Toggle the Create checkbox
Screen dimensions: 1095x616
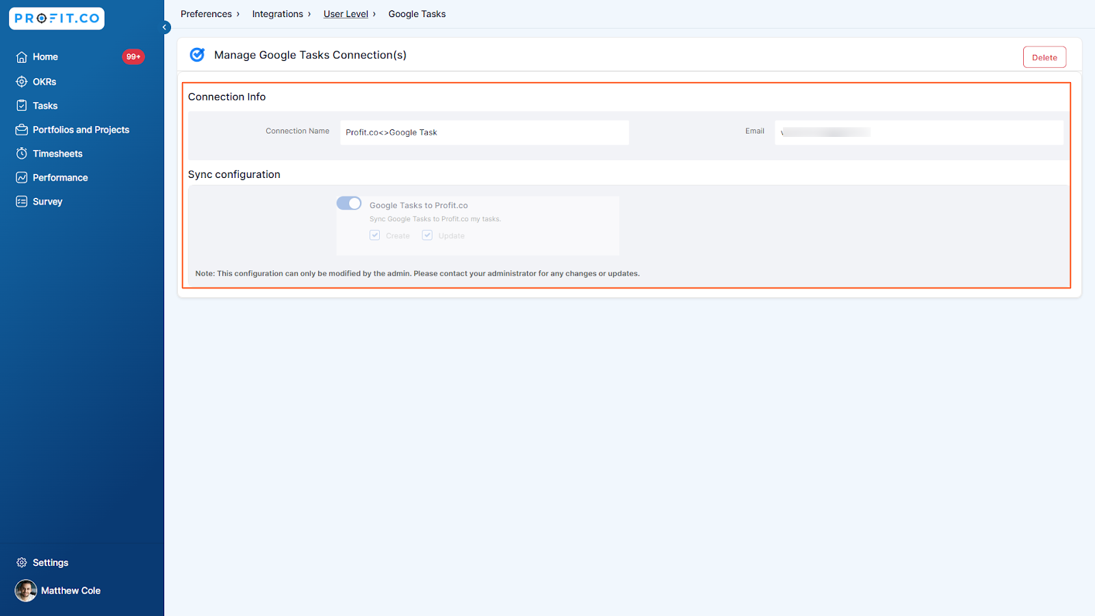click(x=375, y=235)
